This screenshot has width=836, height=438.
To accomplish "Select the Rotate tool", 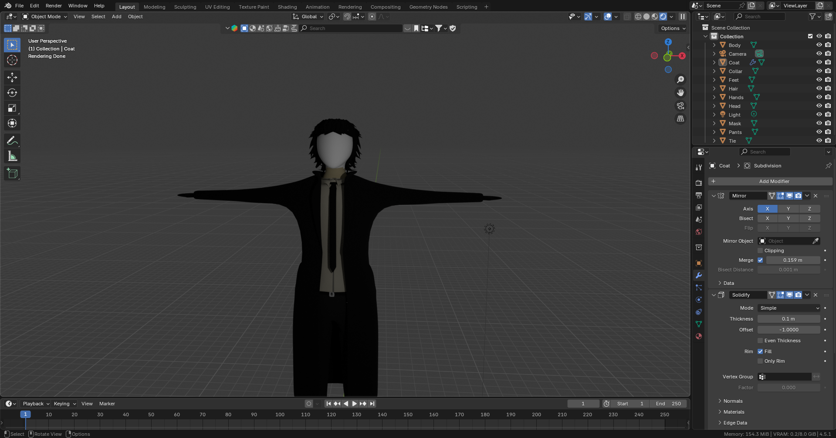I will click(x=12, y=93).
